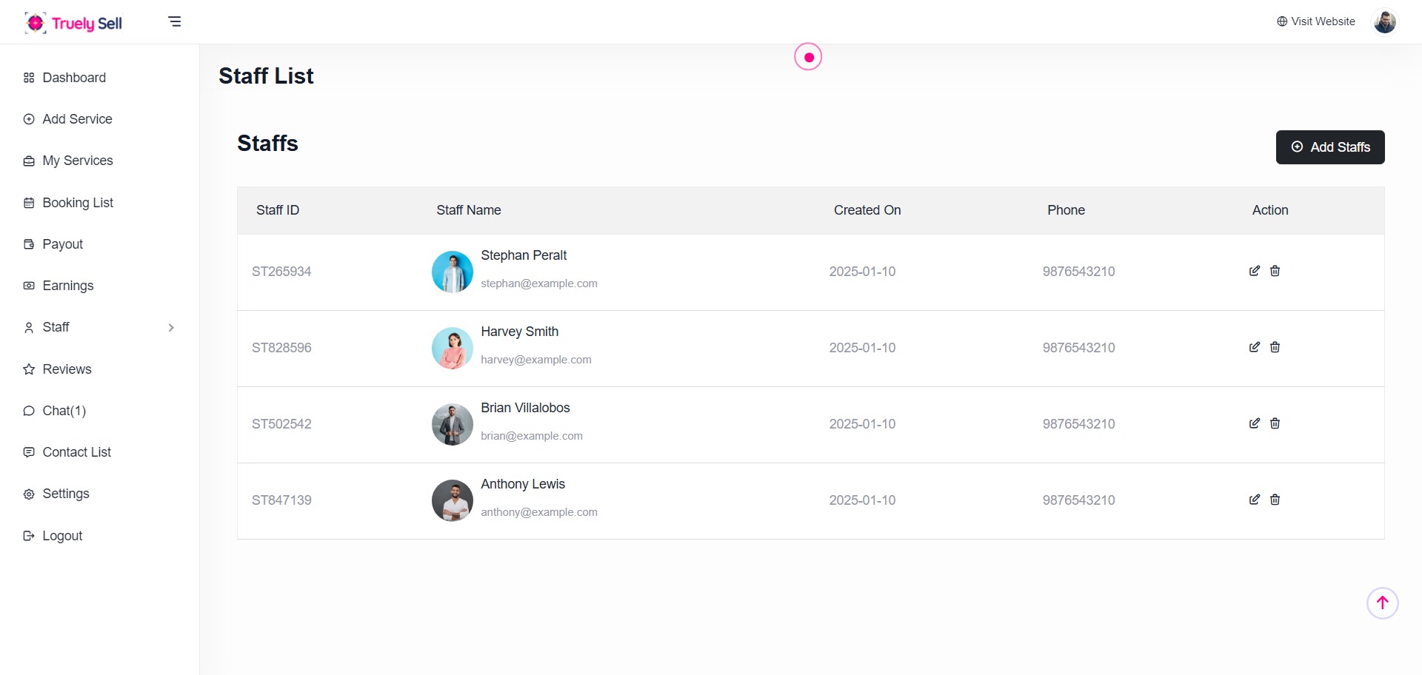Open Truely Sell logo home link

click(x=73, y=23)
